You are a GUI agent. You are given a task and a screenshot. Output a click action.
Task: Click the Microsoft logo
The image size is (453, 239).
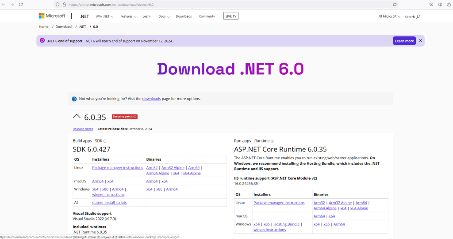pyautogui.click(x=52, y=16)
